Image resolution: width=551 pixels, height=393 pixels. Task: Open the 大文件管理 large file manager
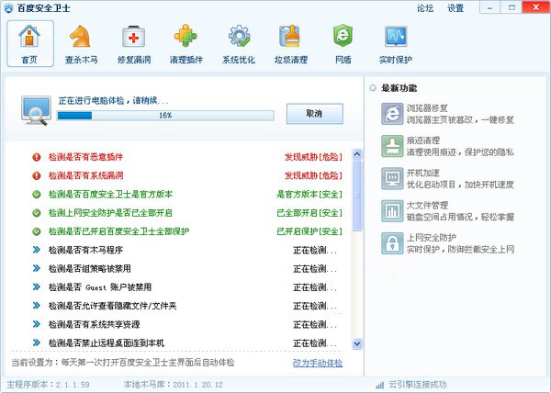(392, 210)
